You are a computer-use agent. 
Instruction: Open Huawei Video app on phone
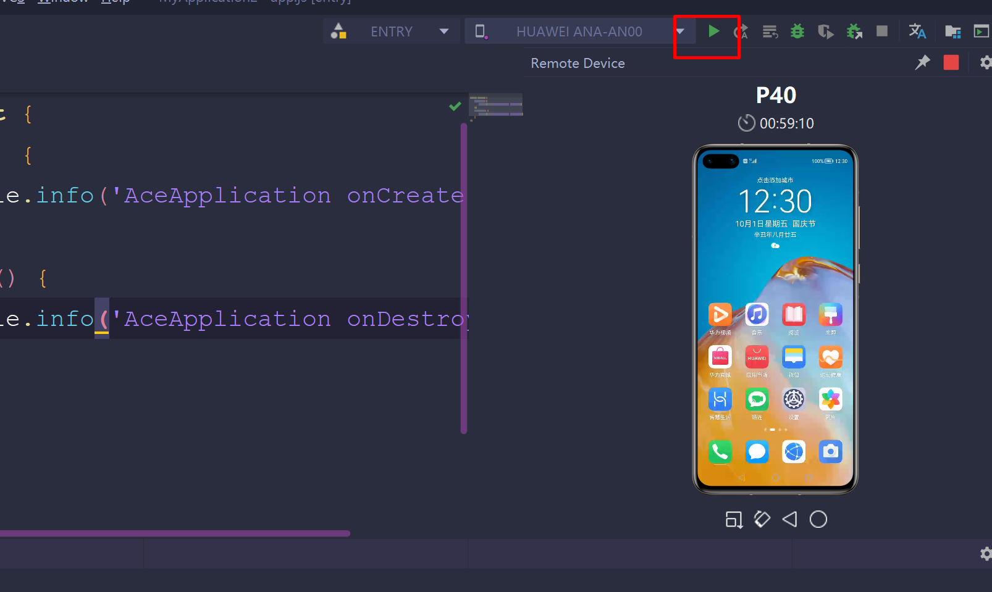click(720, 315)
